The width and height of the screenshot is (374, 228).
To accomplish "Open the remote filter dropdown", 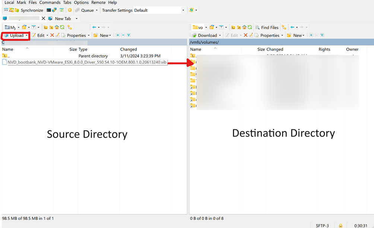I will [226, 28].
